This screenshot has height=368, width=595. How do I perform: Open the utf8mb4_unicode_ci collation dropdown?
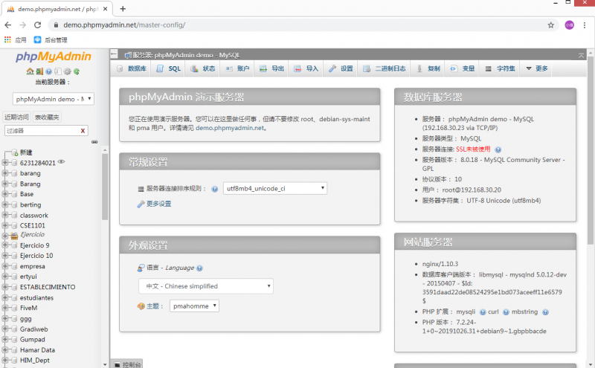point(275,189)
